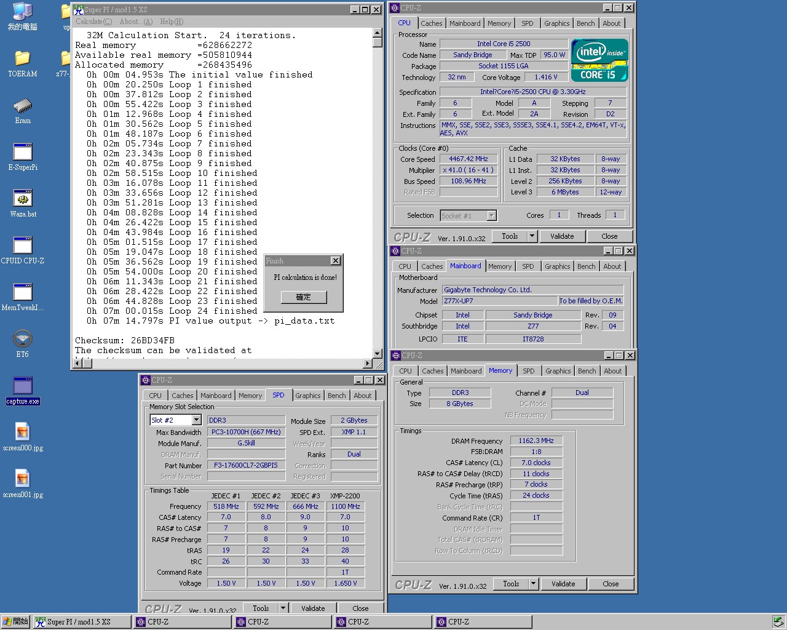Select capture.exe desktop icon
This screenshot has height=630, width=787.
(x=23, y=391)
